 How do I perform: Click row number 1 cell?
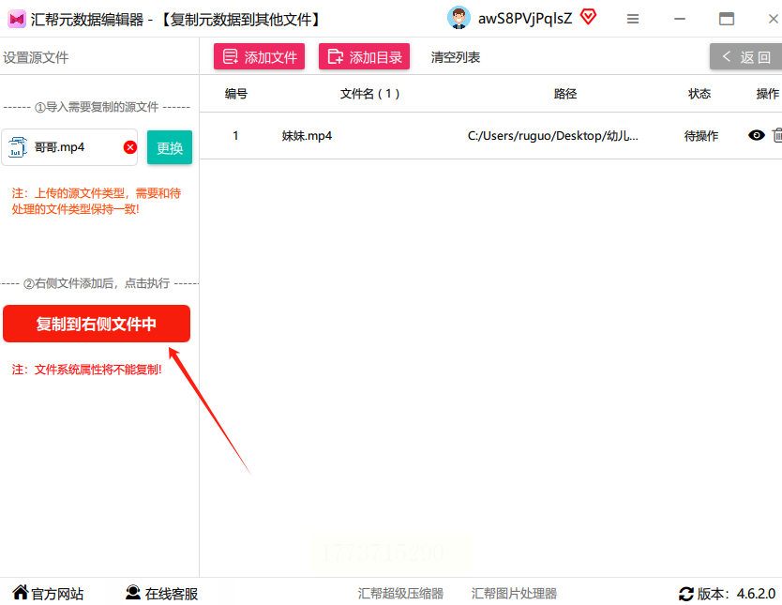[235, 136]
